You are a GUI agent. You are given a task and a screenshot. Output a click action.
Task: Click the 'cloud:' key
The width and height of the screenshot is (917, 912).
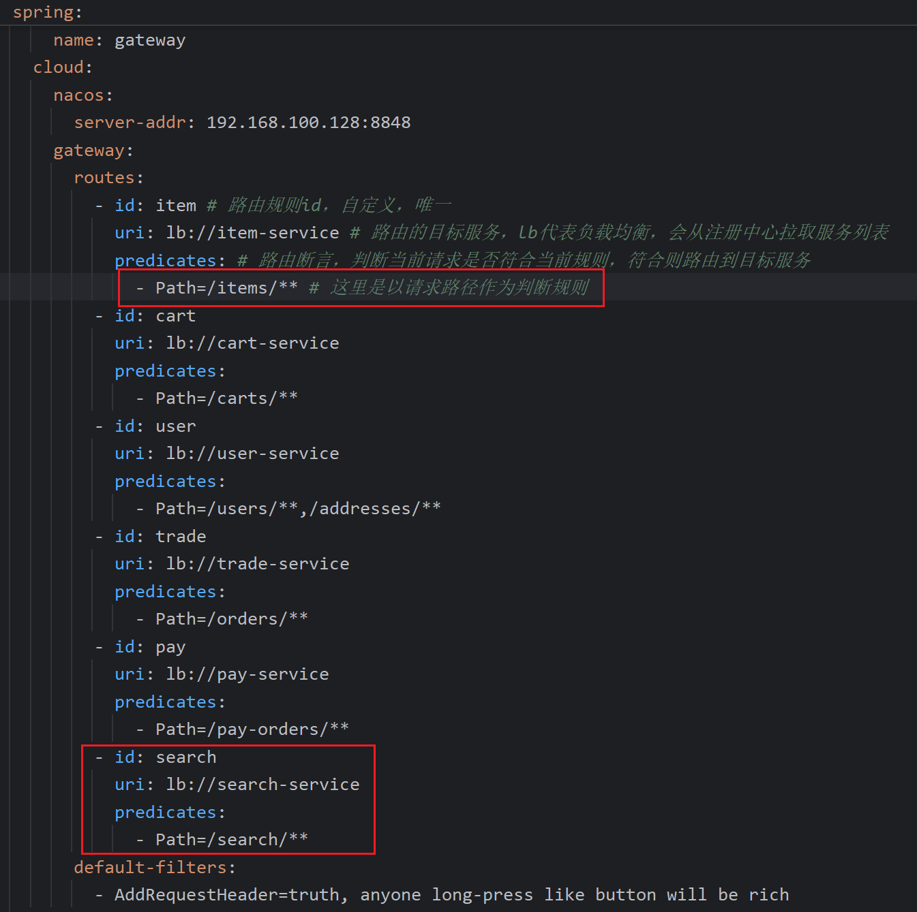click(x=63, y=67)
